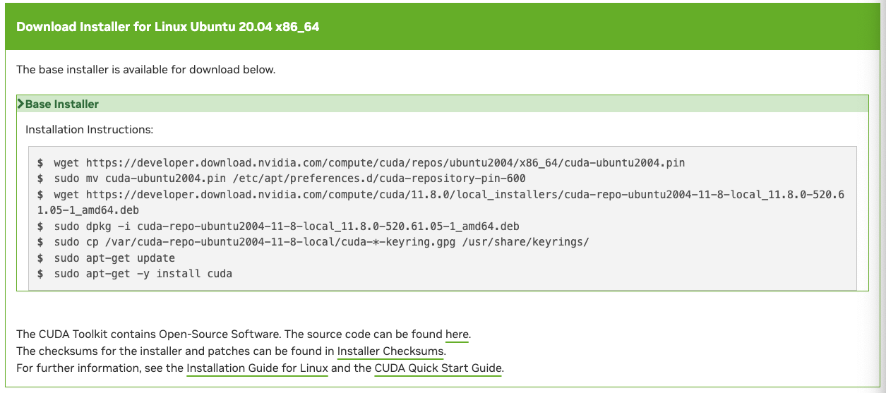The width and height of the screenshot is (886, 393).
Task: Click the wget local_installers deb command line
Action: [441, 194]
